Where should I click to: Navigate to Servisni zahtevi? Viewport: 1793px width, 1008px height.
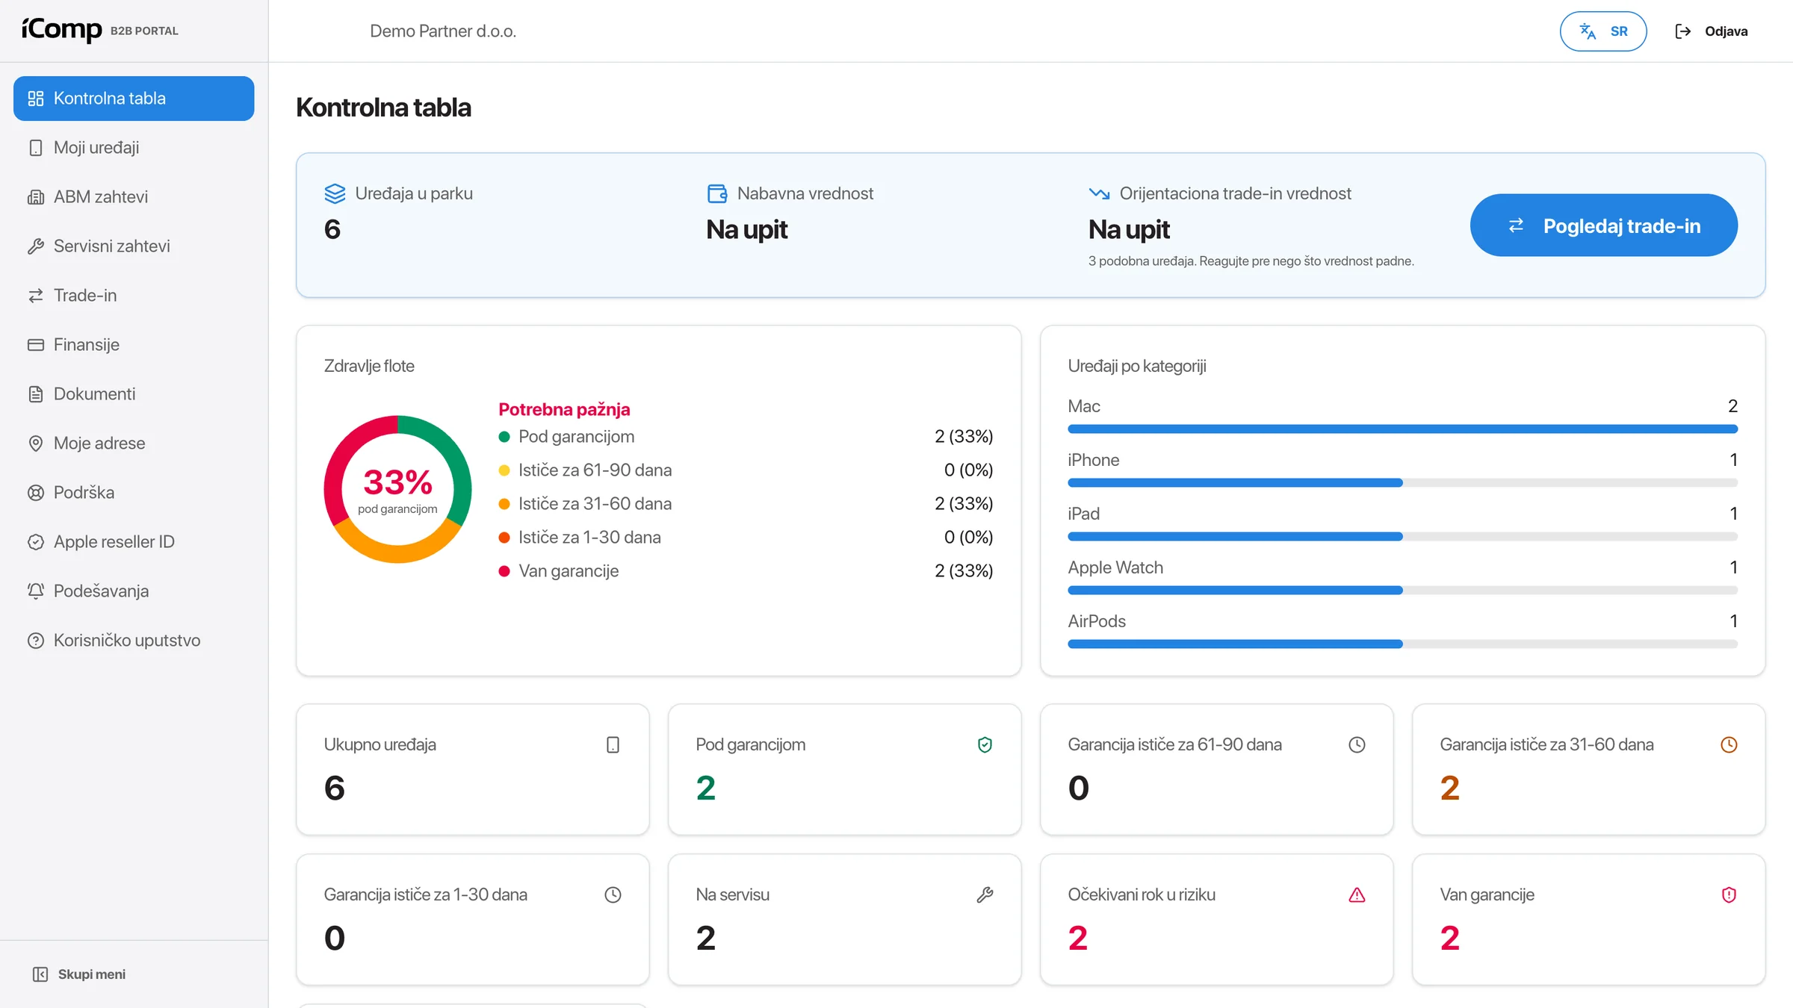coord(134,246)
